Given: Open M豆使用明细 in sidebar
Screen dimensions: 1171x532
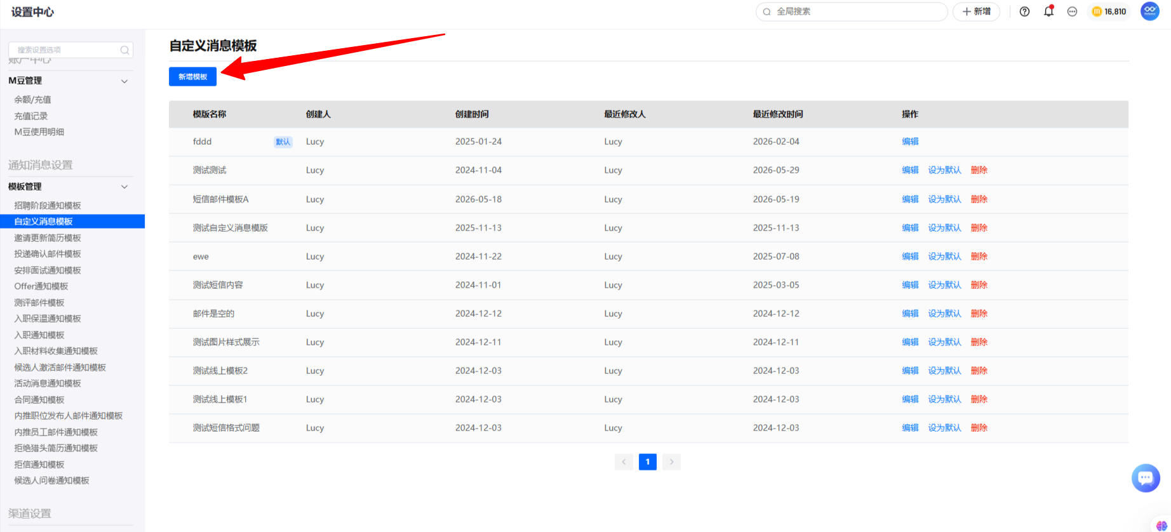Looking at the screenshot, I should [x=39, y=132].
